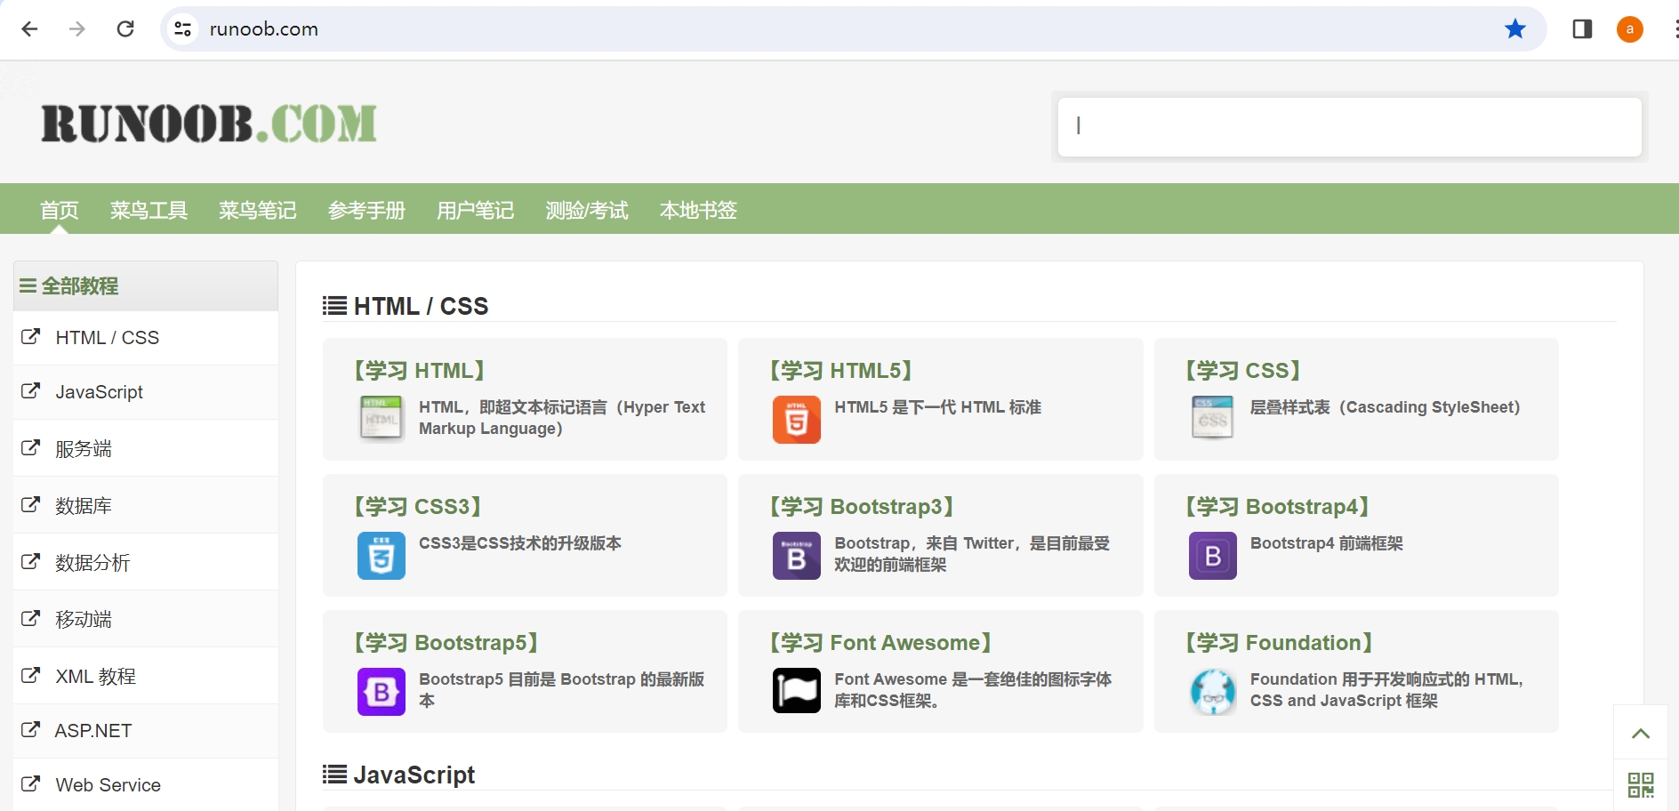The width and height of the screenshot is (1679, 811).
Task: Expand the 全部教程 sidebar header
Action: pos(69,286)
